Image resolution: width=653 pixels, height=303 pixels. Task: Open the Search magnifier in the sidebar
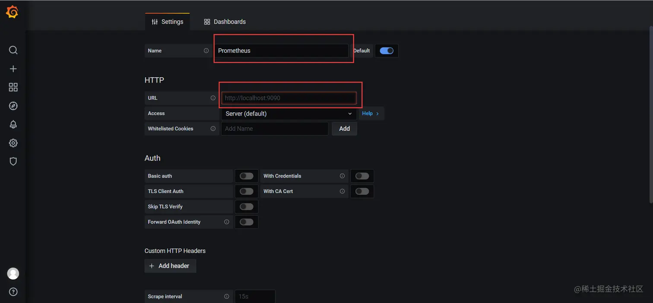13,50
